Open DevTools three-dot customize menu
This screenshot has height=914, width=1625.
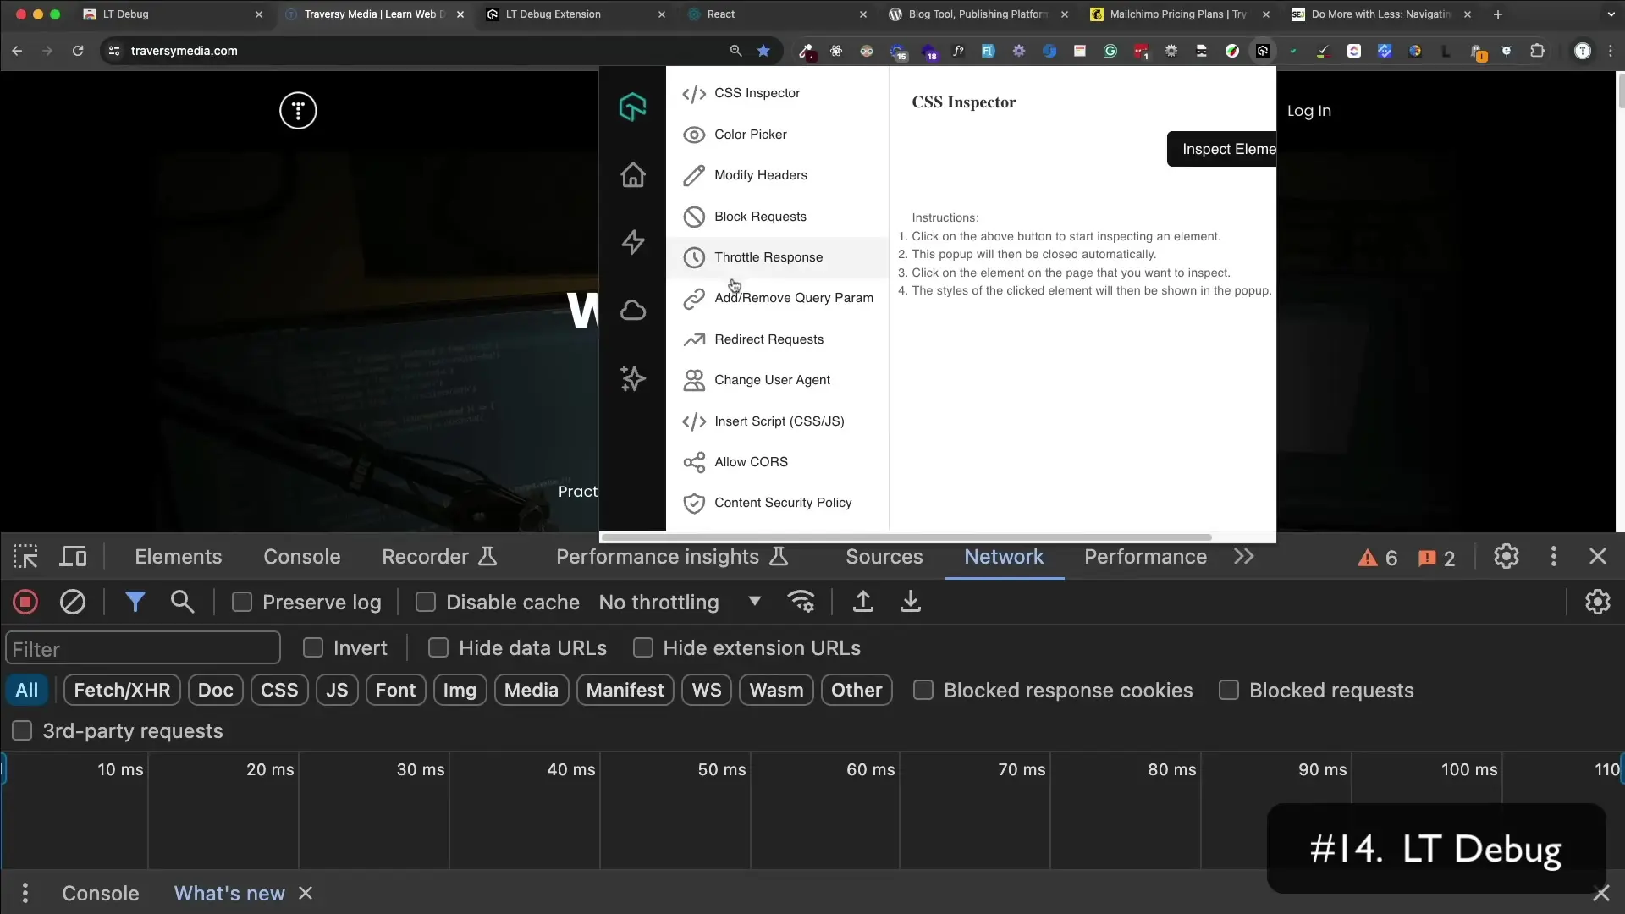[x=1553, y=557]
